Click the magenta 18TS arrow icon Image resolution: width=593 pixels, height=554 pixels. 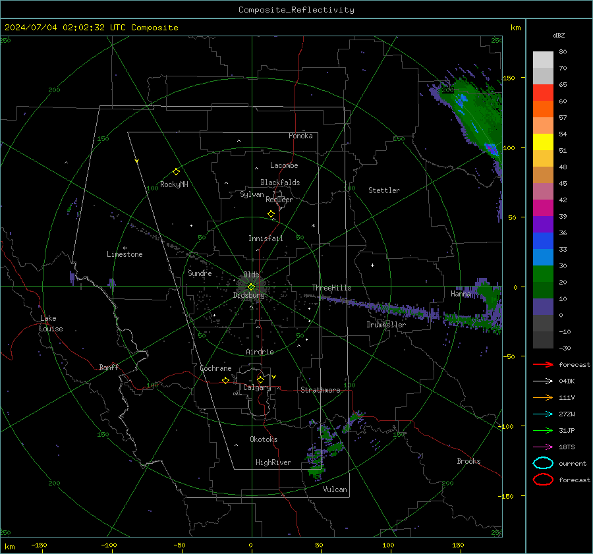543,447
